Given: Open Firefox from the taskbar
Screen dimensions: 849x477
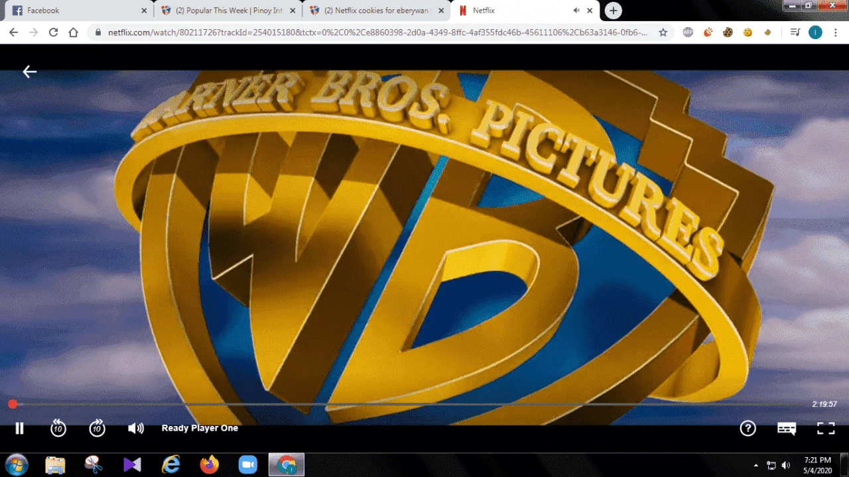Looking at the screenshot, I should click(209, 465).
